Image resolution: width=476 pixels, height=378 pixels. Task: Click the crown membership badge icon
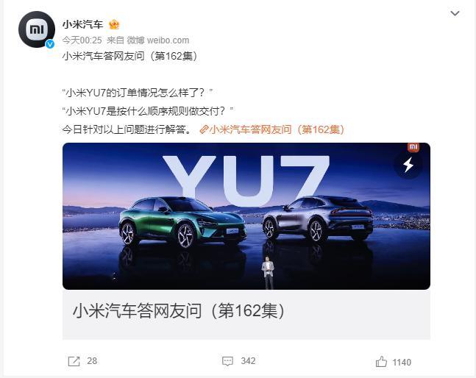pos(114,24)
